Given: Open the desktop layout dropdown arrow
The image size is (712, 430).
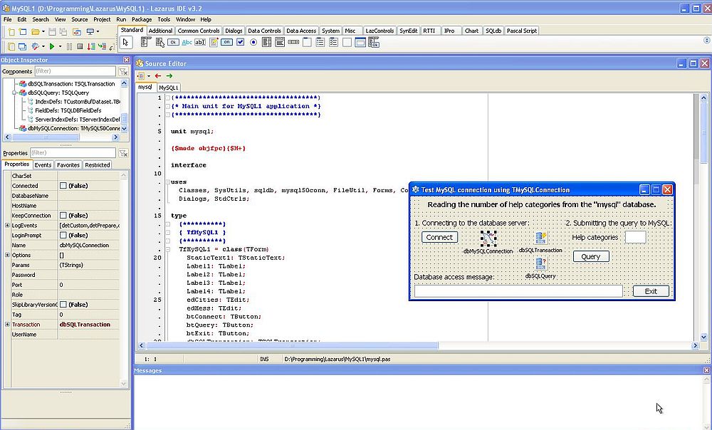Looking at the screenshot, I should tap(98, 32).
